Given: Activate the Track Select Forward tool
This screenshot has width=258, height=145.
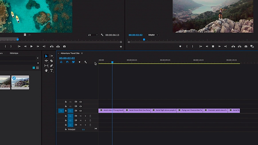Looking at the screenshot, I should tap(51, 56).
